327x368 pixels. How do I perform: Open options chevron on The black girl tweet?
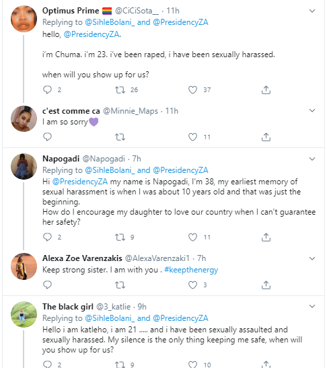click(x=312, y=306)
